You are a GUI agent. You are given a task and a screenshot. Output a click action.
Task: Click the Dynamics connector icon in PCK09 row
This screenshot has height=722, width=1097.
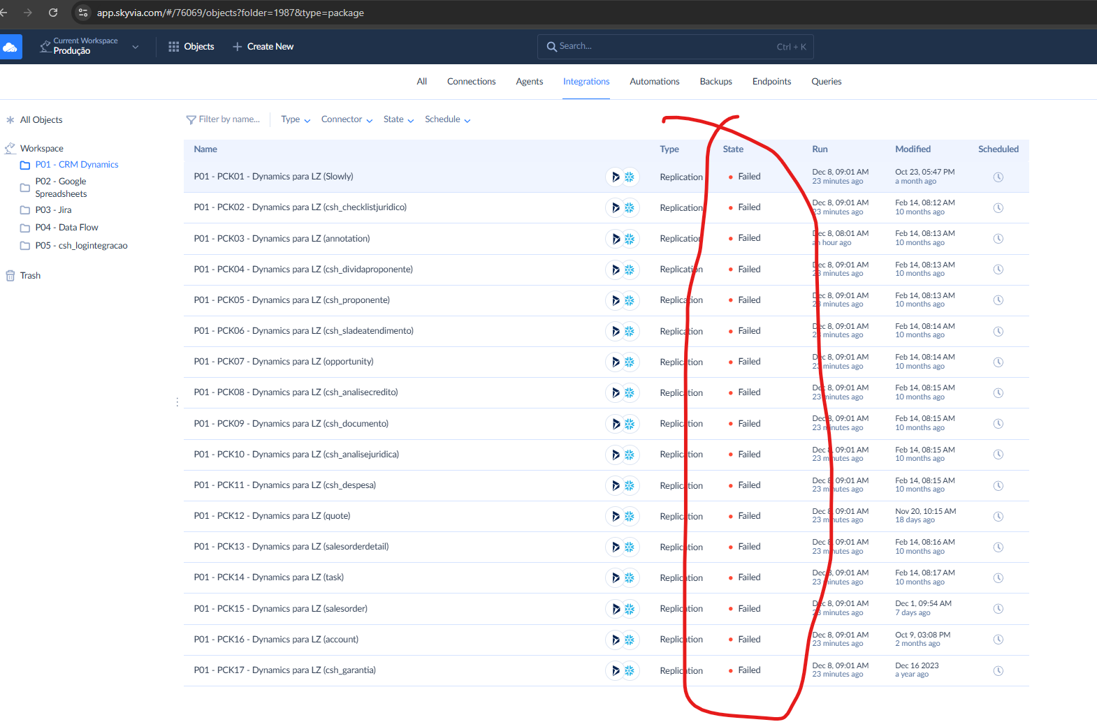pos(615,424)
